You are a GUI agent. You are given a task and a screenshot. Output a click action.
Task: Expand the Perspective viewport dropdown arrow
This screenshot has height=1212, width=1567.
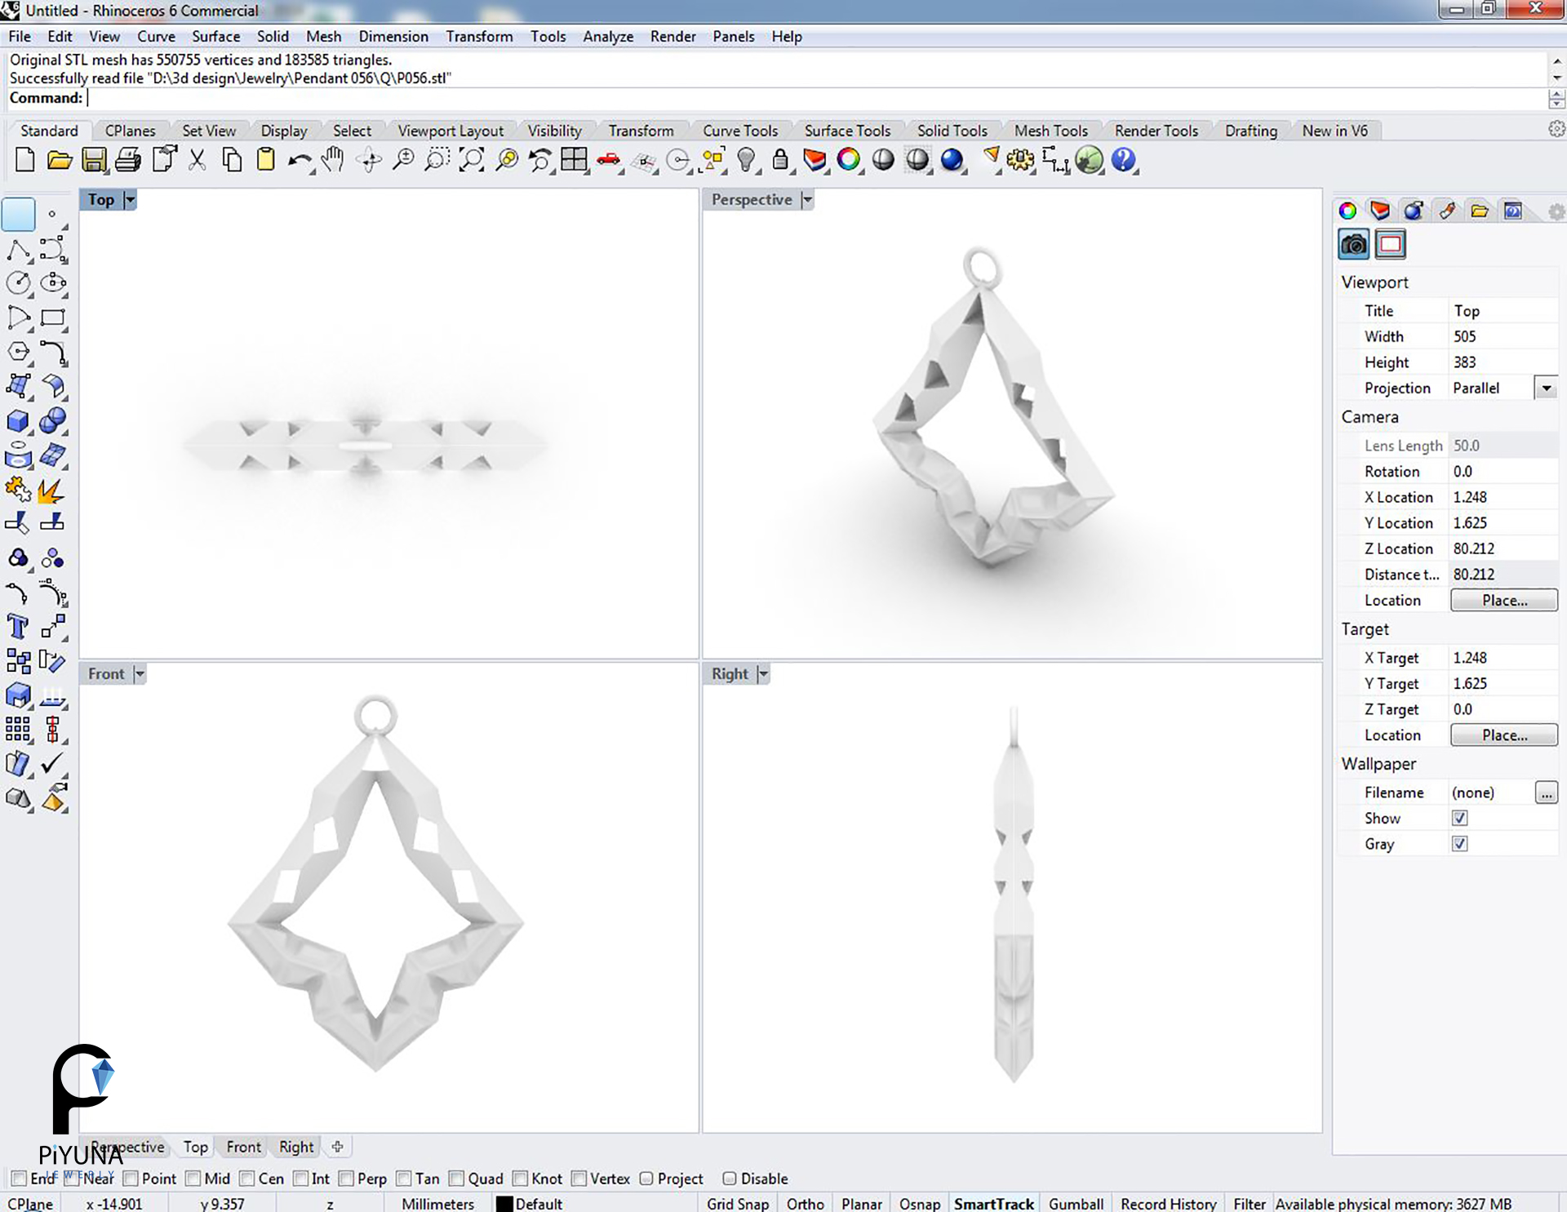[806, 199]
